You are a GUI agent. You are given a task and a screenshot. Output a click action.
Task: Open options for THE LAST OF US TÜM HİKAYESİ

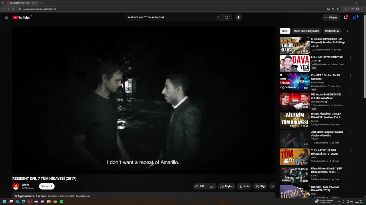click(350, 150)
